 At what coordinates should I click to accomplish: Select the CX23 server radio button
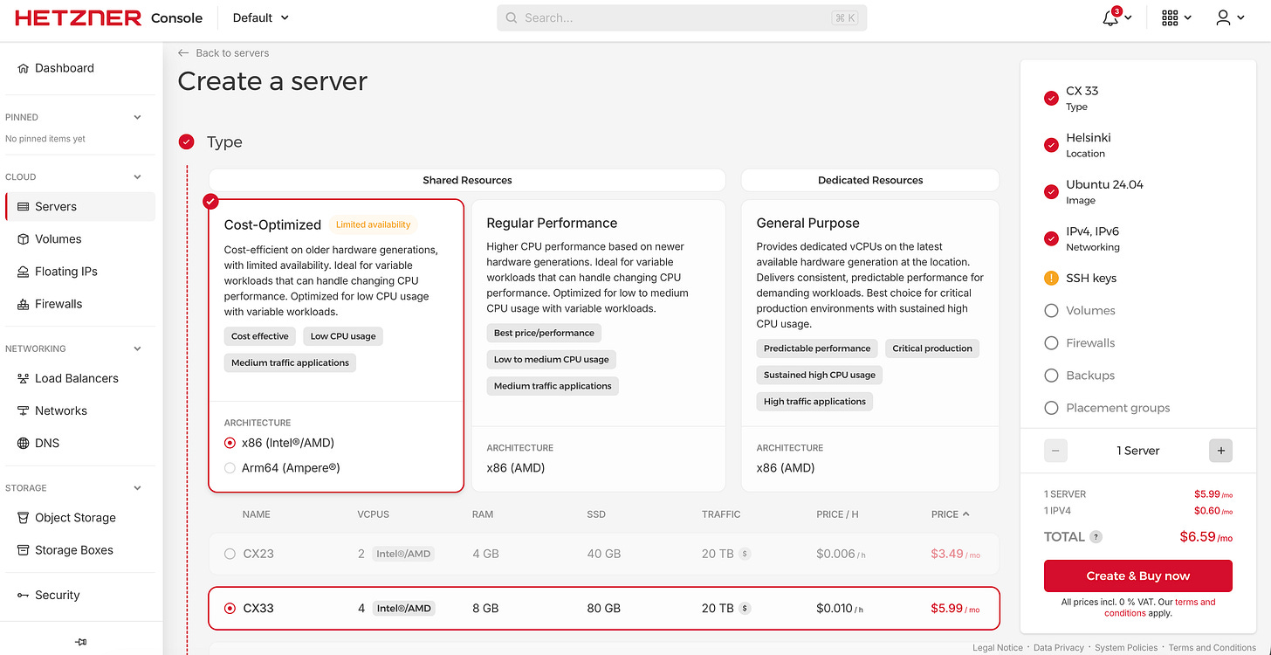click(230, 554)
